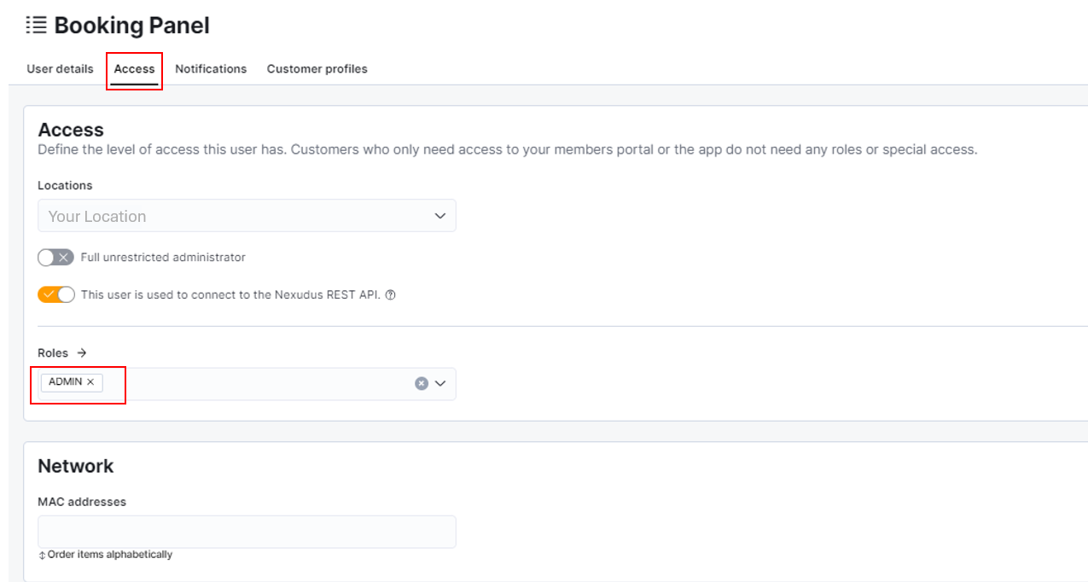Screen dimensions: 1088x582
Task: Click the arrow icon next to Roles
Action: click(82, 353)
